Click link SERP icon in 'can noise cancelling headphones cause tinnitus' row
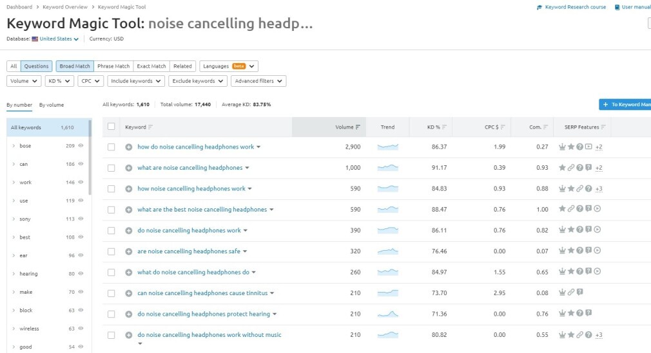651x353 pixels. point(571,293)
